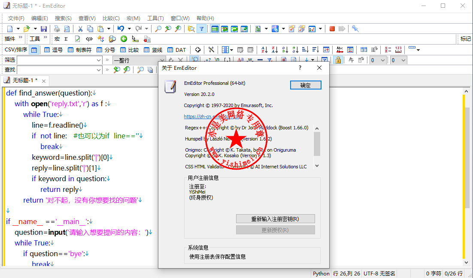
Task: Click the 逗号 comma-separated mode button
Action: pyautogui.click(x=53, y=50)
